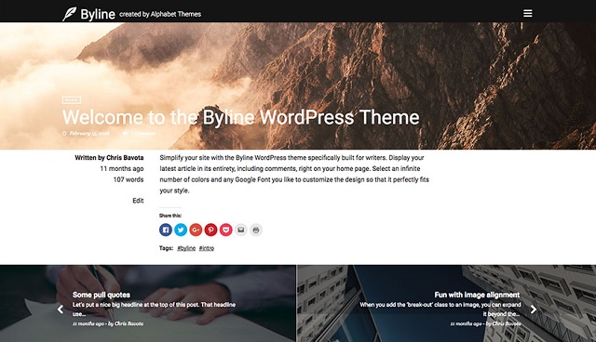Viewport: 596px width, 342px height.
Task: Open 'Welcome to the Byline WordPress Theme' title
Action: tap(240, 117)
